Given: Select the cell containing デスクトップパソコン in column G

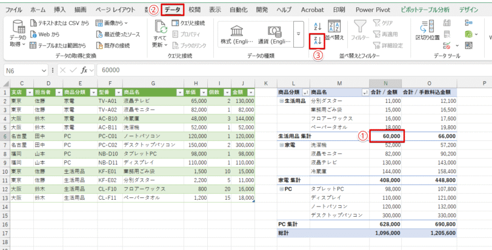Looking at the screenshot, I should (x=153, y=145).
